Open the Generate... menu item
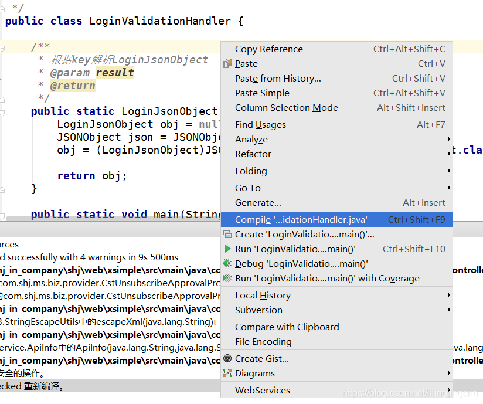 click(336, 202)
